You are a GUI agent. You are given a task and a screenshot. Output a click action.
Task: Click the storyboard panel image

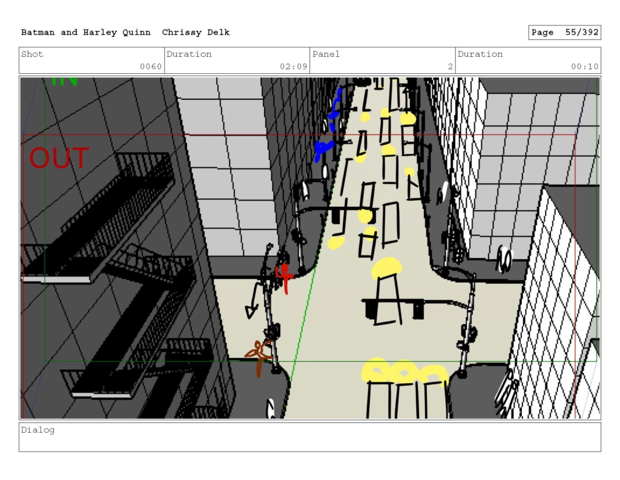tap(310, 248)
